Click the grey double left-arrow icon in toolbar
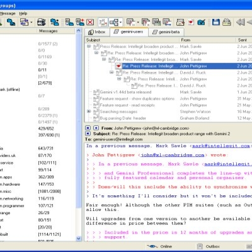Screen dimensions: 252x252 (241, 22)
